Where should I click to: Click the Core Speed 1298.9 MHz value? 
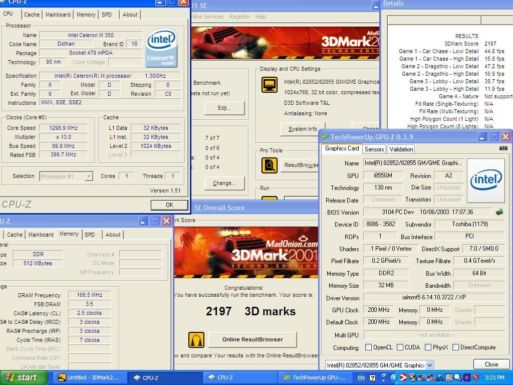coord(64,128)
